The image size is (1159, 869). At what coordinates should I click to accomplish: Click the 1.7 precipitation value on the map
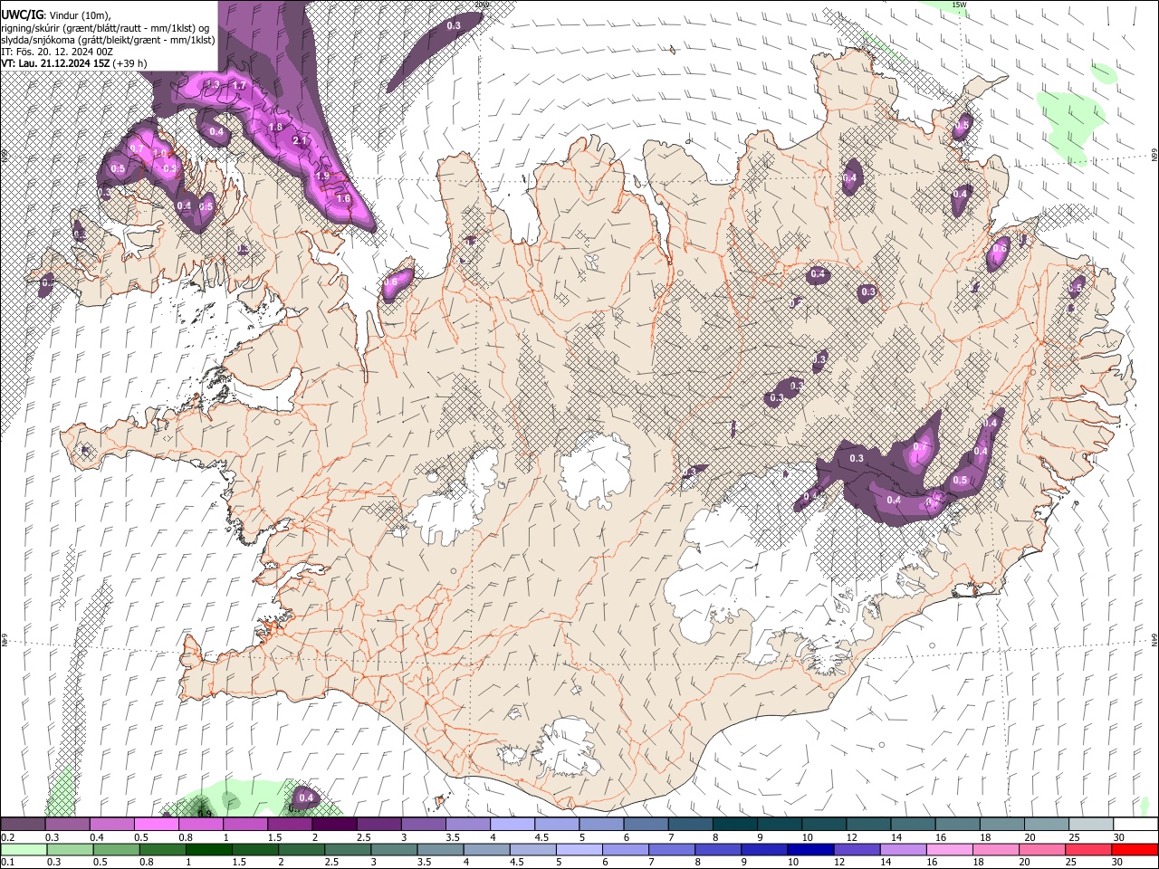[x=240, y=86]
